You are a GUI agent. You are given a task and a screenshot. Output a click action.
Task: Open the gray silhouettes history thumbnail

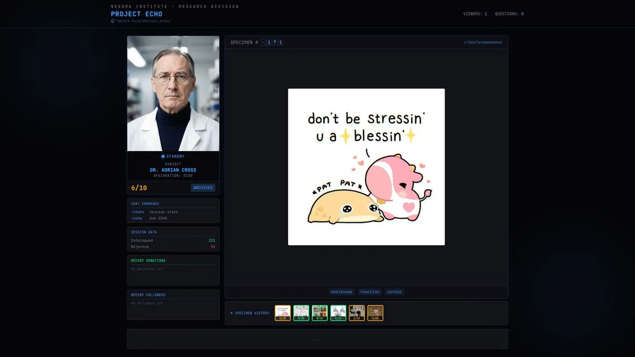tap(338, 313)
